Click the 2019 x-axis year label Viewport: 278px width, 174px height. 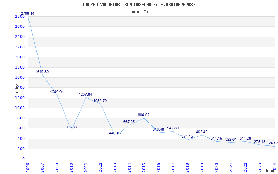coord(202,168)
